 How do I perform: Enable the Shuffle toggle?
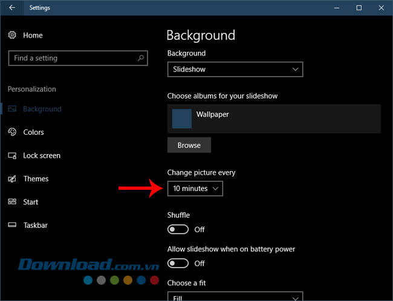[178, 230]
